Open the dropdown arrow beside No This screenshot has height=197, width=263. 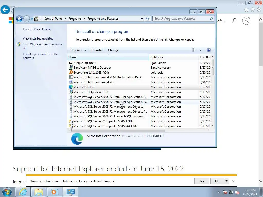coord(227,181)
